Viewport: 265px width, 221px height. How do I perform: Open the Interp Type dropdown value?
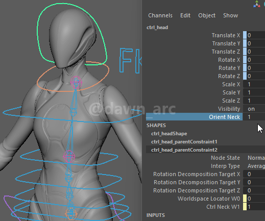click(x=256, y=166)
